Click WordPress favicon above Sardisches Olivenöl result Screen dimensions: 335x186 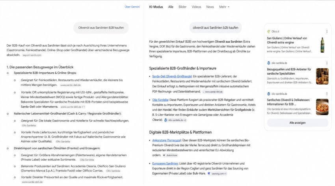tap(268, 94)
